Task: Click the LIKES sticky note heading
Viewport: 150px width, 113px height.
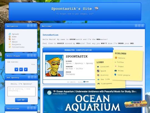Action: pyautogui.click(x=100, y=62)
